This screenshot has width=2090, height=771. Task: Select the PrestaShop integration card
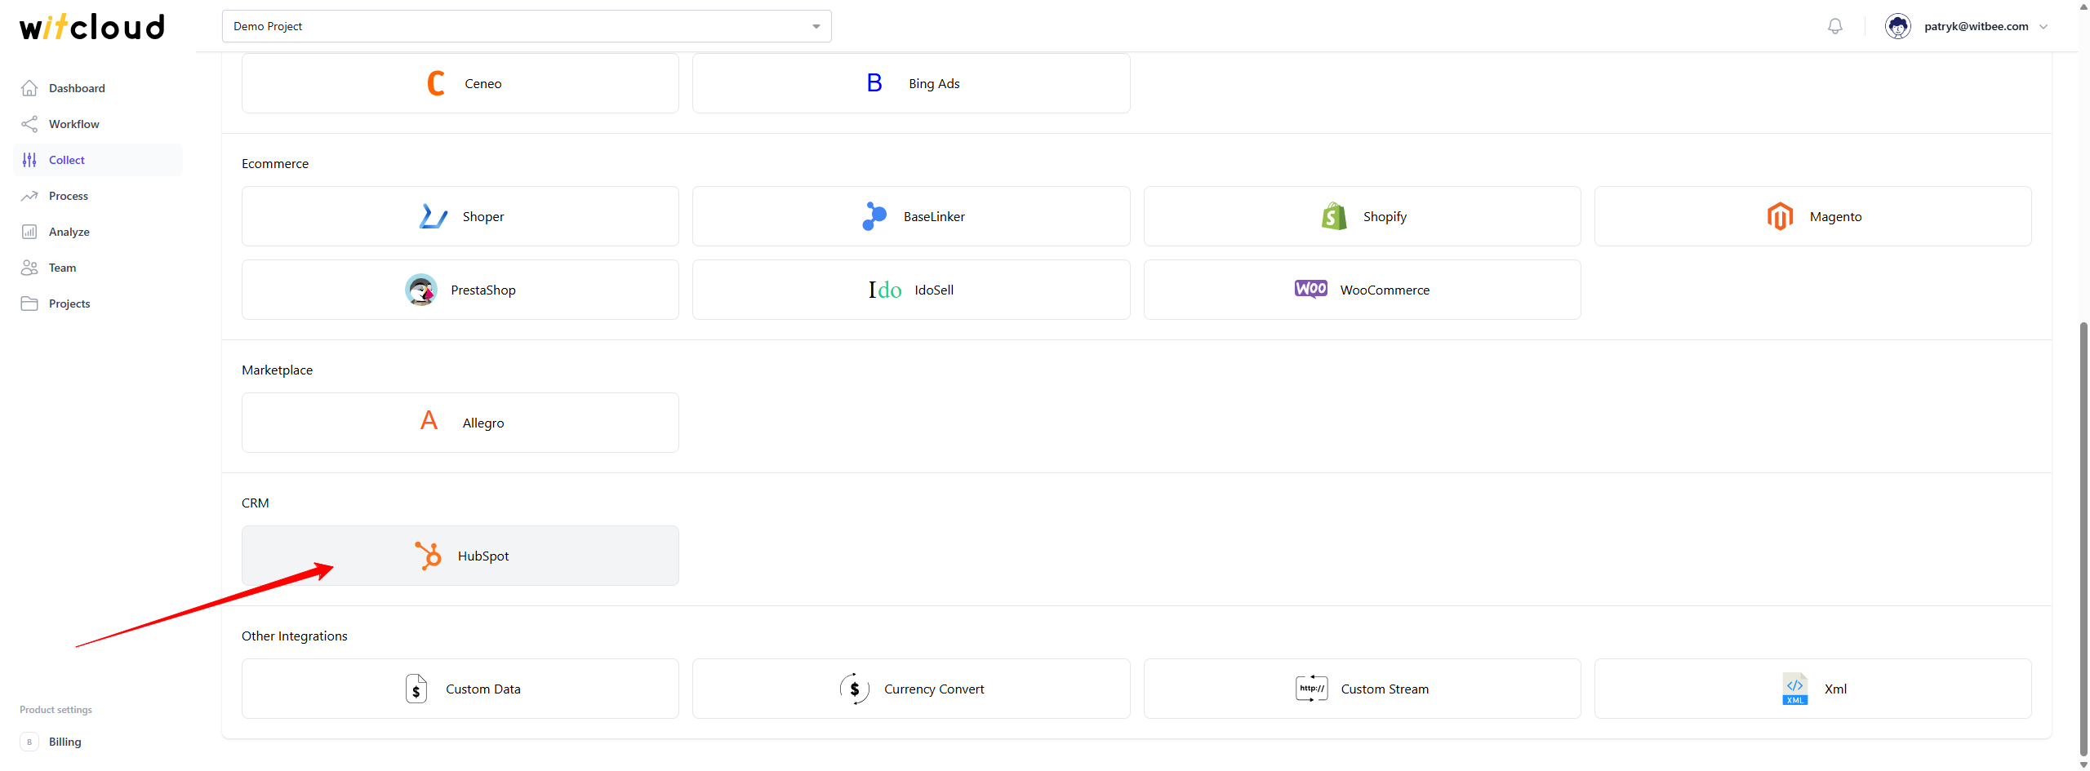click(x=460, y=290)
